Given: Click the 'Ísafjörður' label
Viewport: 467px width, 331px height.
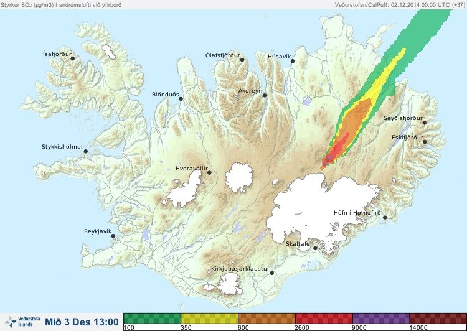Looking at the screenshot, I should pyautogui.click(x=57, y=54).
